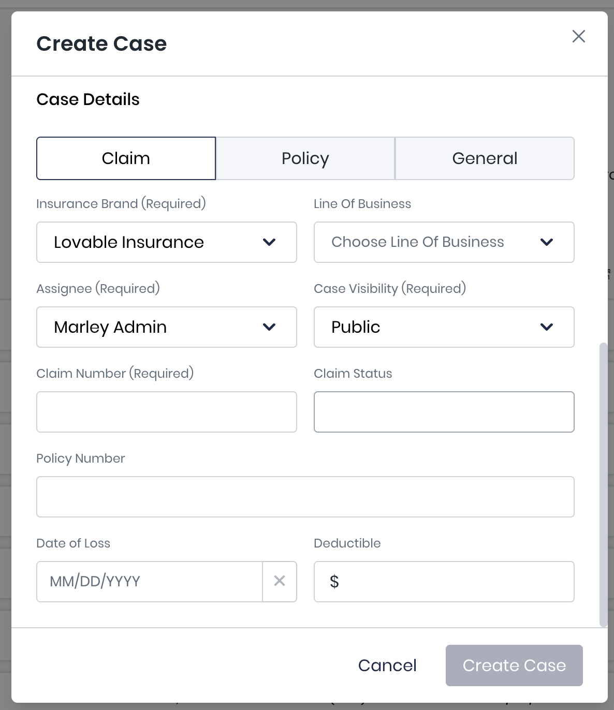Clear the Date of Loss field
Viewport: 614px width, 710px height.
click(280, 581)
